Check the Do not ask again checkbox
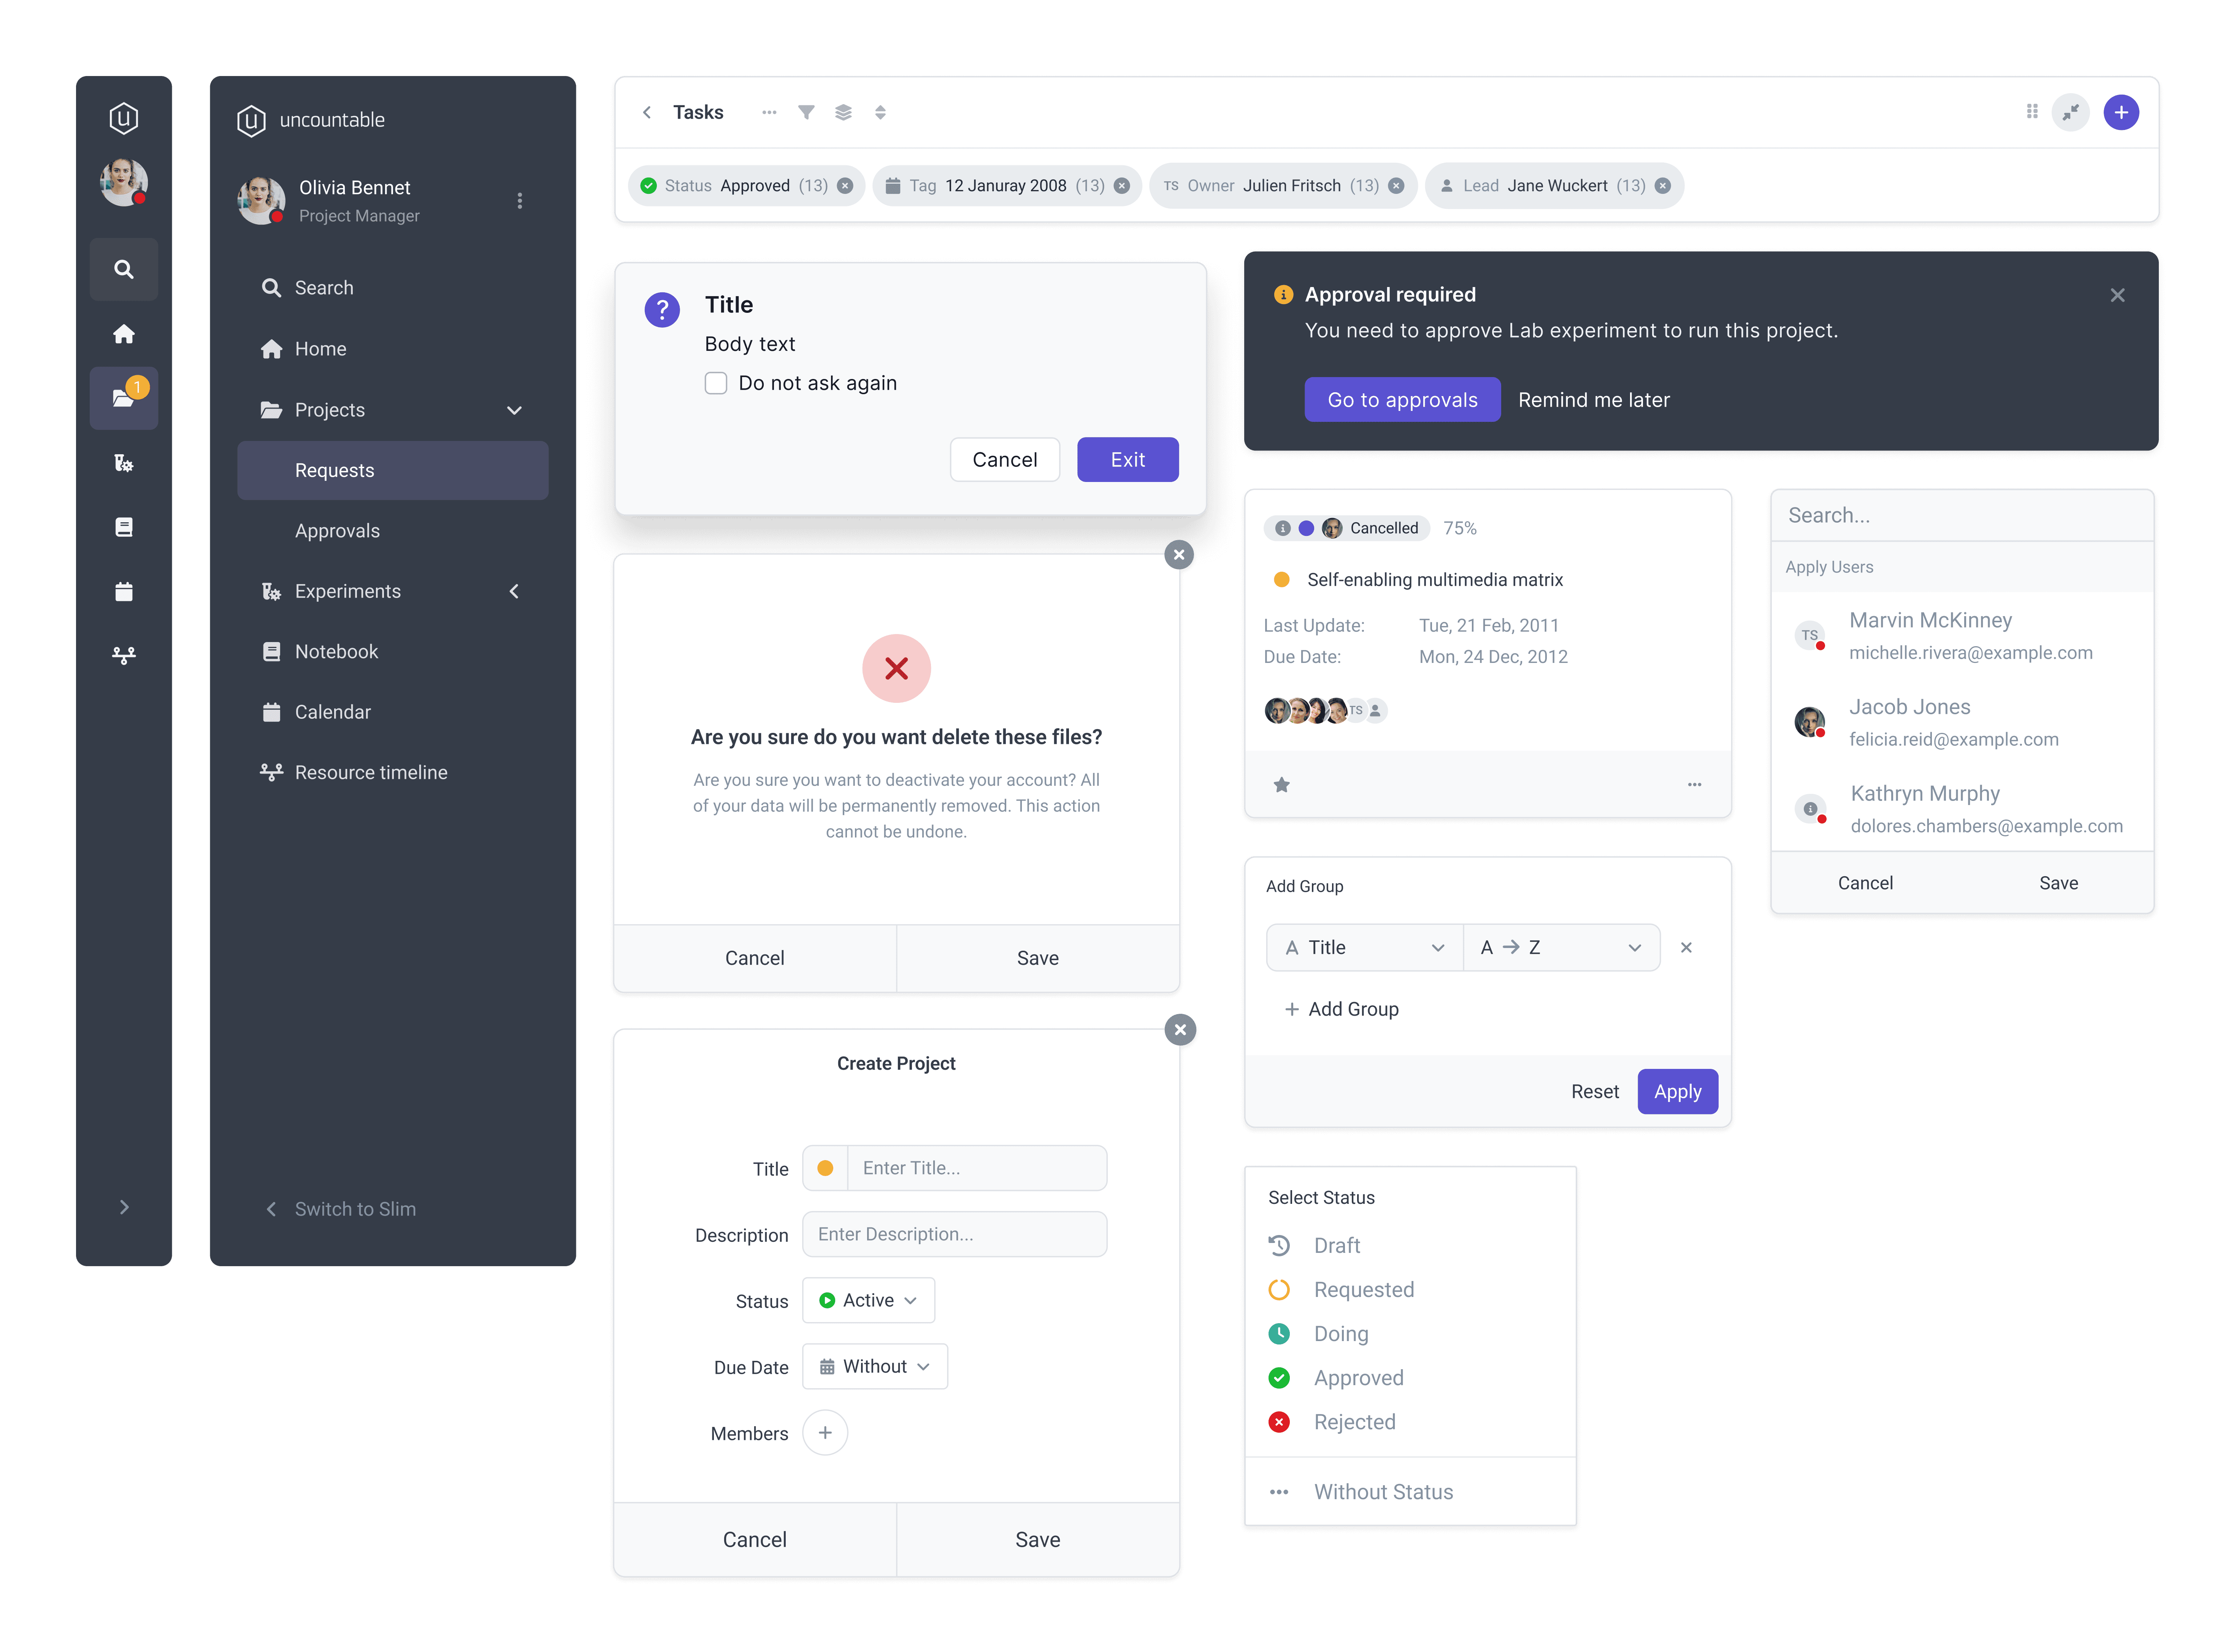Screen dimensions: 2236x1652 716,383
